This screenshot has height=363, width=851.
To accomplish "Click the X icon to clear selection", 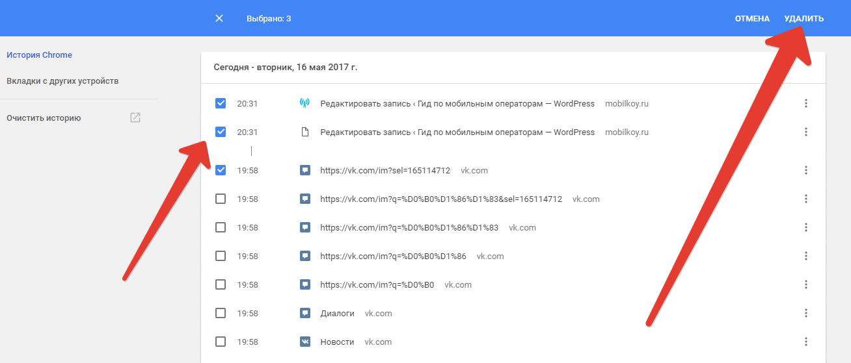I will (219, 18).
